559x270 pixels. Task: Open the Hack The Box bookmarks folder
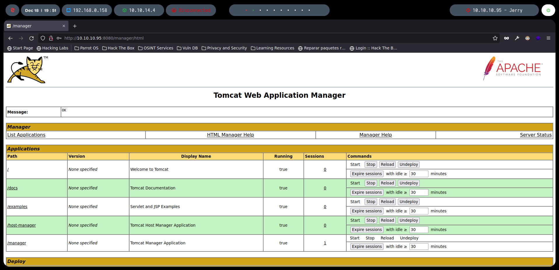click(x=118, y=48)
